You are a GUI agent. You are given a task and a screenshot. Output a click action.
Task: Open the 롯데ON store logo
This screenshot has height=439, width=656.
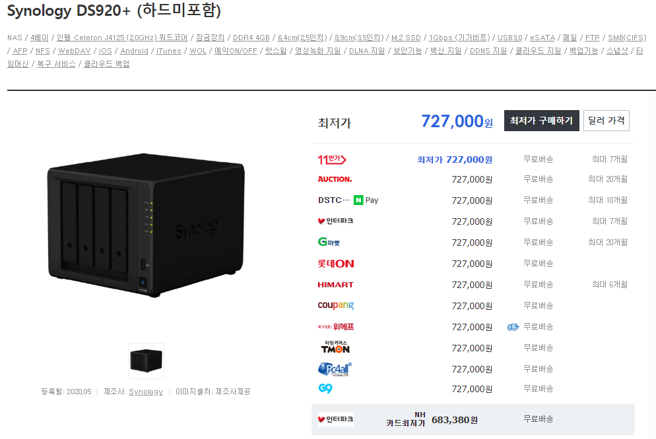(336, 264)
